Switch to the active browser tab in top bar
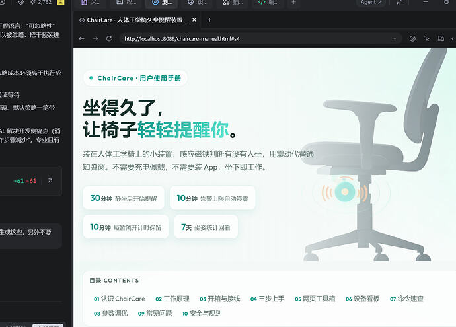Viewport: 456px width, 327px height. [161, 3]
